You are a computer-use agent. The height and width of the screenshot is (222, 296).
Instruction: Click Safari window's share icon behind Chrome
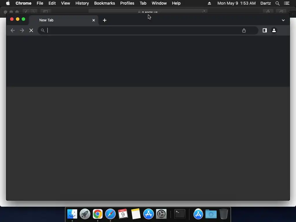tap(268, 12)
